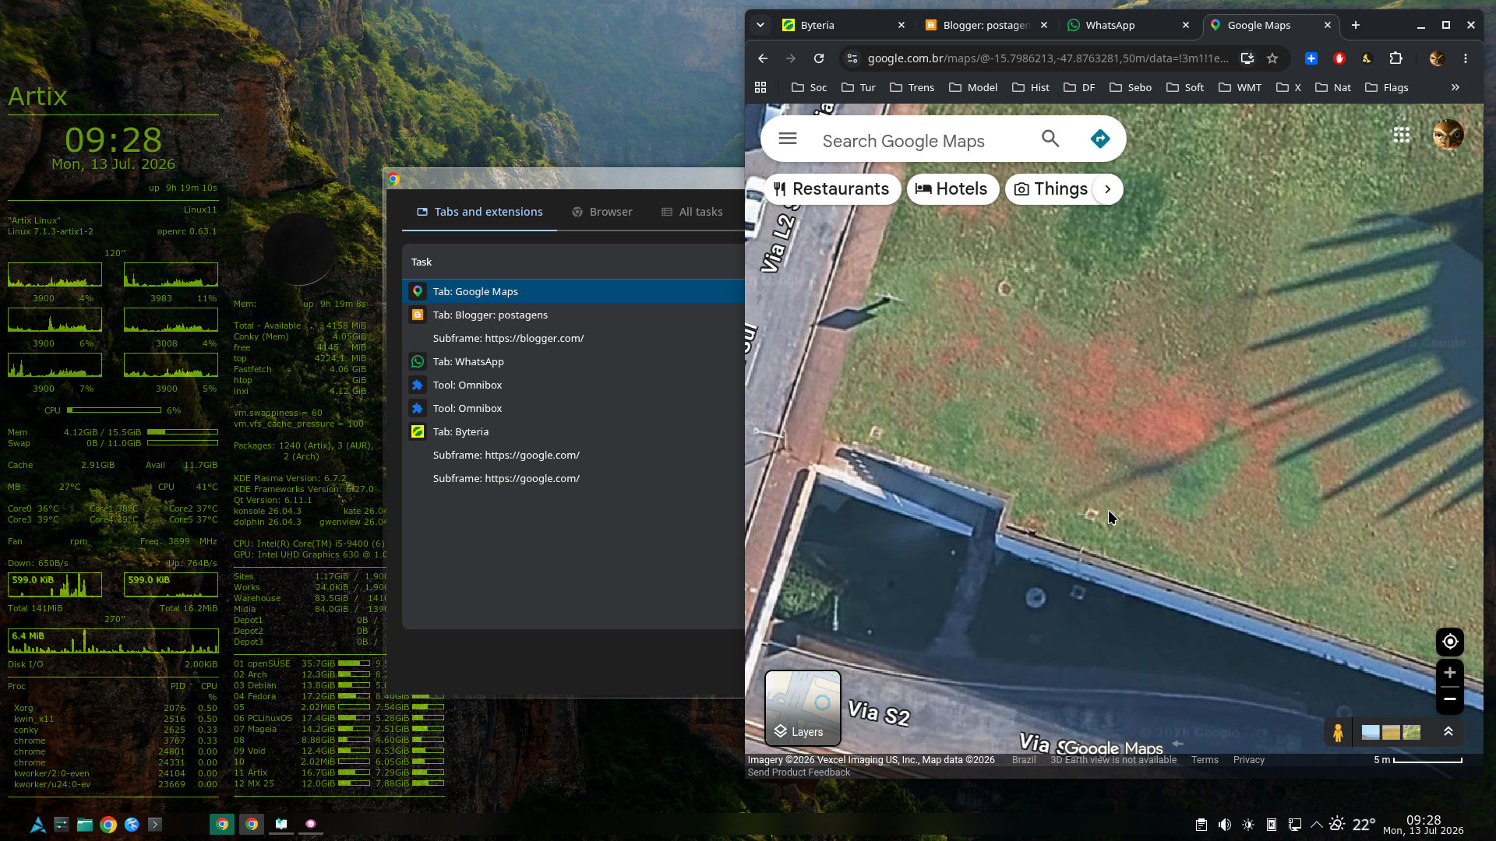
Task: Open the Terms link in Maps footer
Action: (x=1205, y=760)
